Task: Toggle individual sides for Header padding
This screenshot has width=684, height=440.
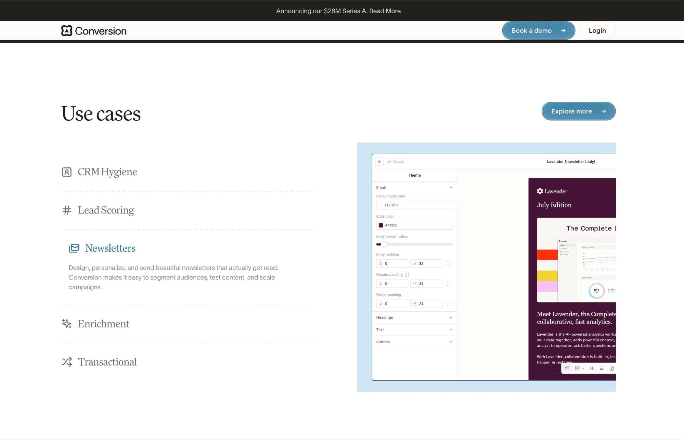Action: [x=448, y=284]
